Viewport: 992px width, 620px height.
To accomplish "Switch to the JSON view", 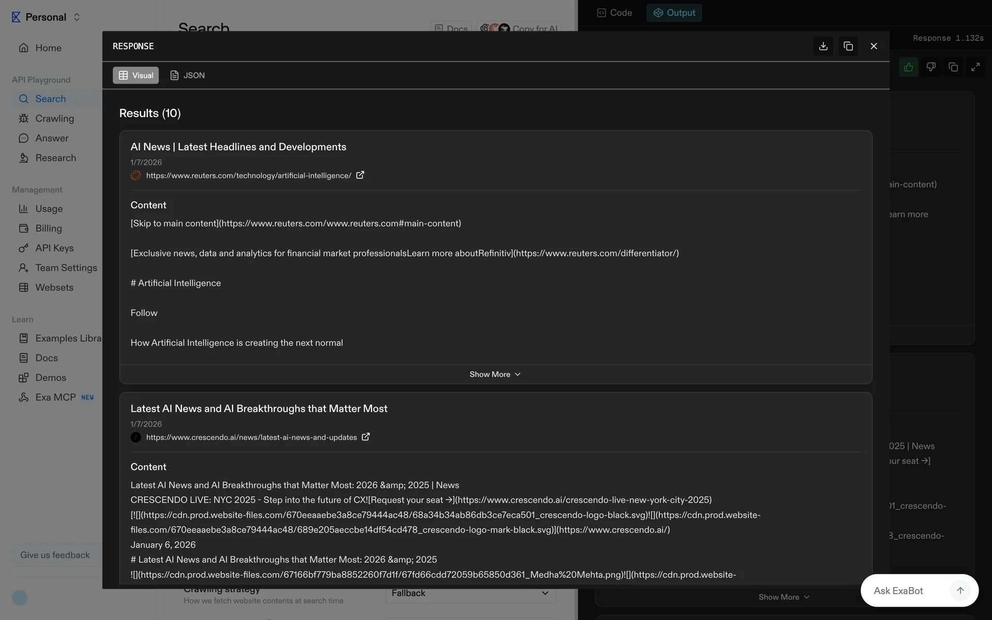I will 188,75.
